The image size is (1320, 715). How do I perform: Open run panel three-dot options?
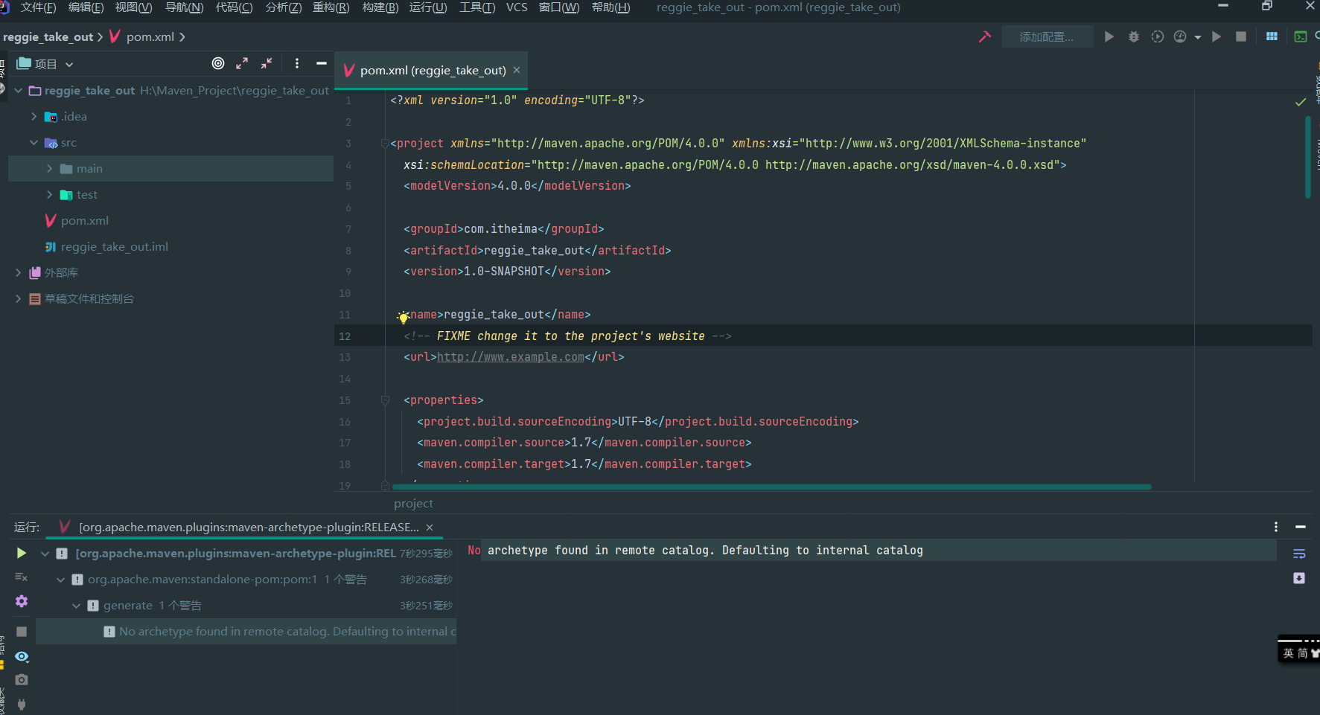click(1276, 527)
